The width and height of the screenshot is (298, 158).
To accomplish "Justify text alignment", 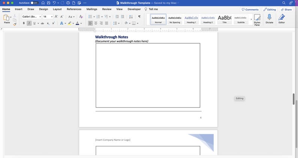I will tap(107, 23).
